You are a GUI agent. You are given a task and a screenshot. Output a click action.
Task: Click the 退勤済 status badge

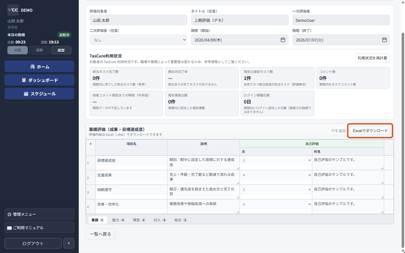pyautogui.click(x=64, y=35)
